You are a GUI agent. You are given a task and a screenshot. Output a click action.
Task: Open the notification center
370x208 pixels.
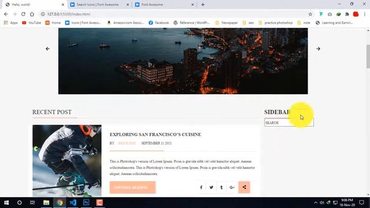click(361, 203)
